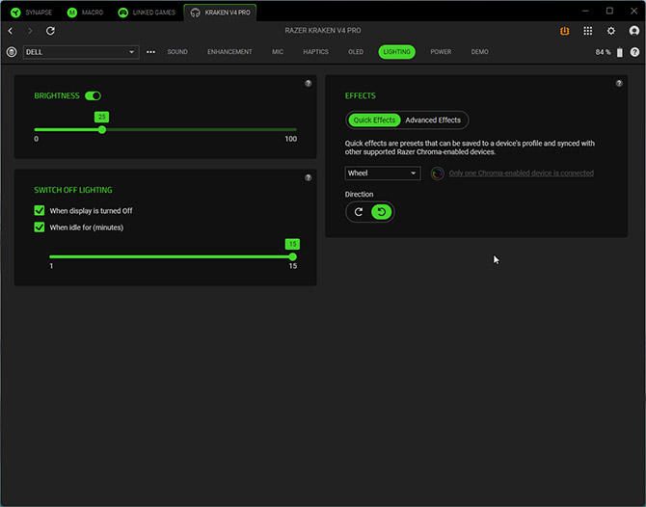646x507 pixels.
Task: Show help for the Brightness panel
Action: point(309,83)
